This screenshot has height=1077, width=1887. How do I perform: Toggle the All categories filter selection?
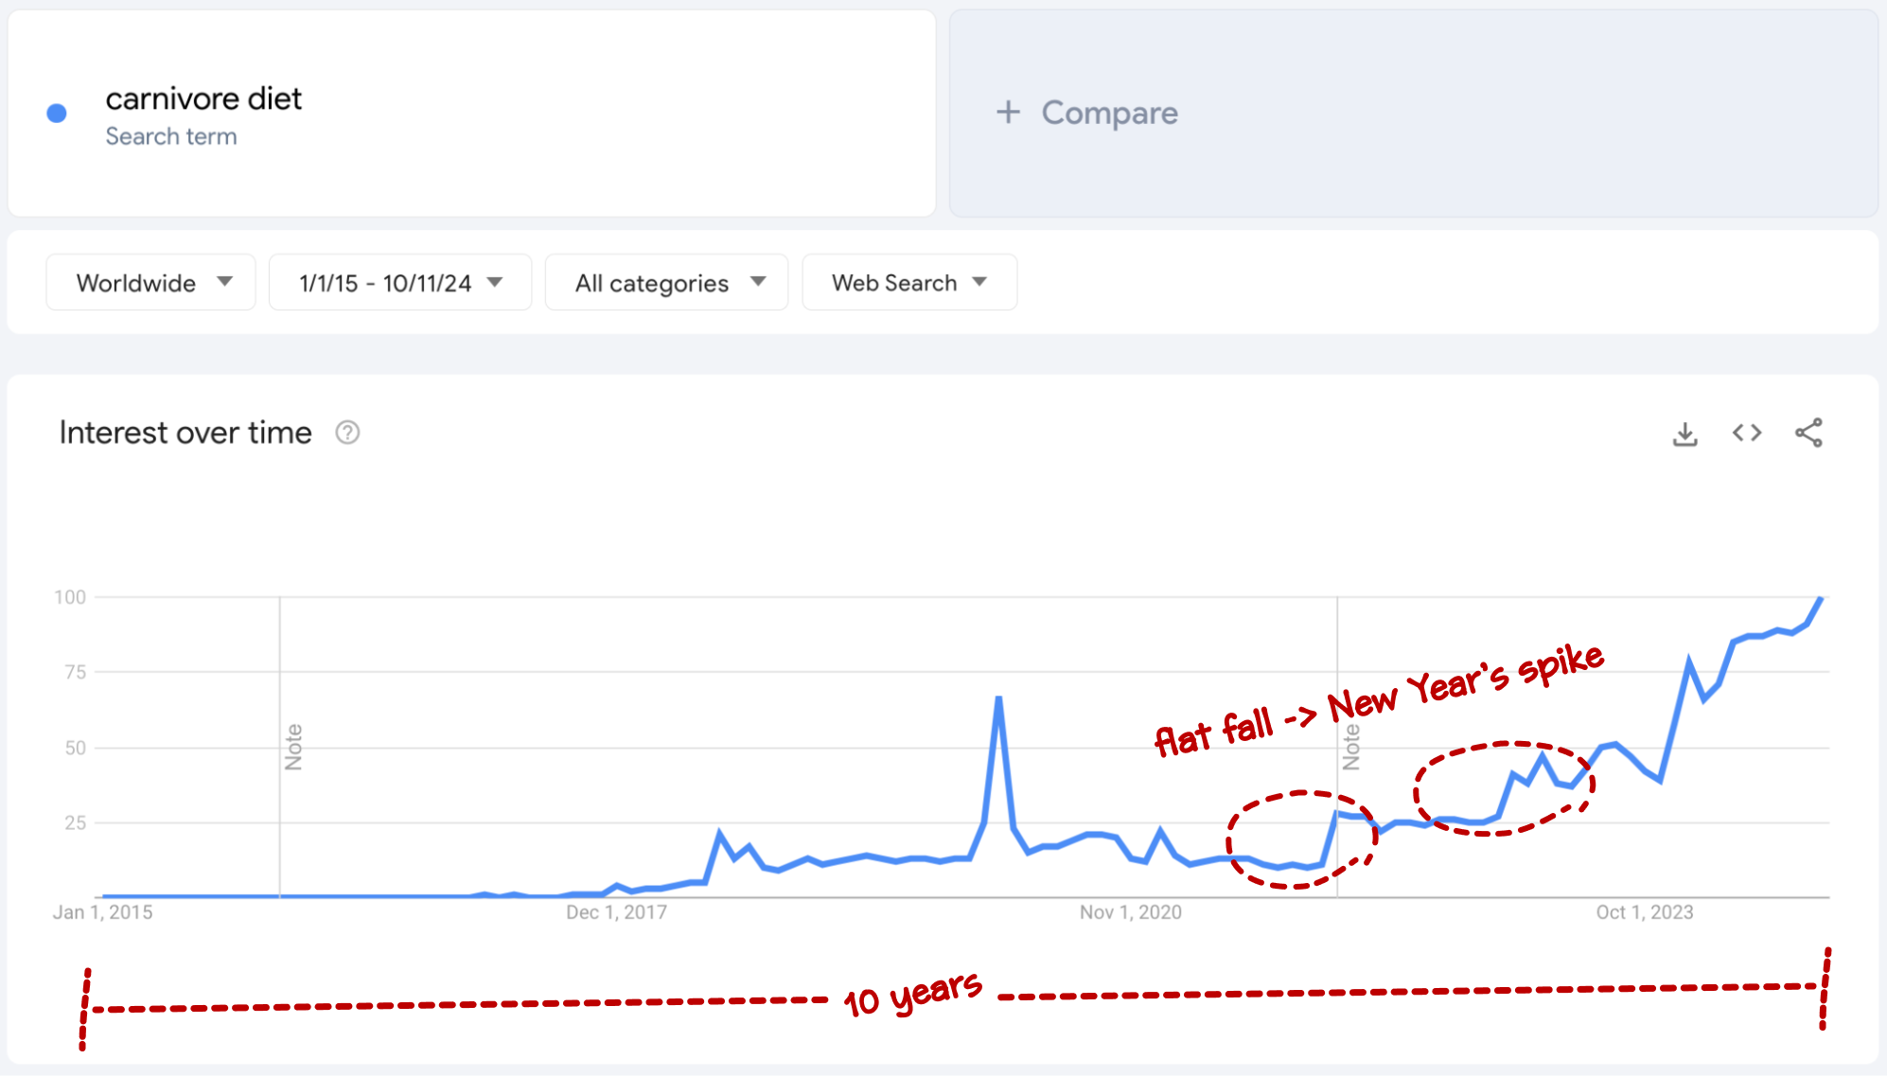662,283
